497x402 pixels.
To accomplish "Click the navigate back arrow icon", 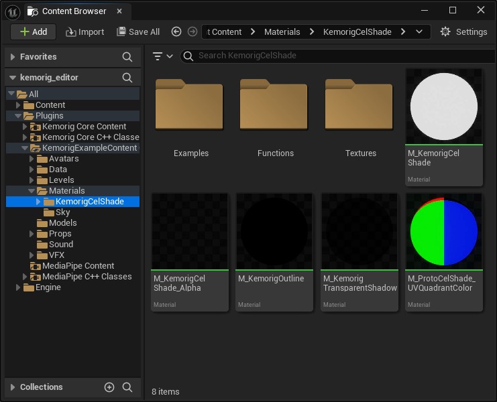I will coord(176,31).
